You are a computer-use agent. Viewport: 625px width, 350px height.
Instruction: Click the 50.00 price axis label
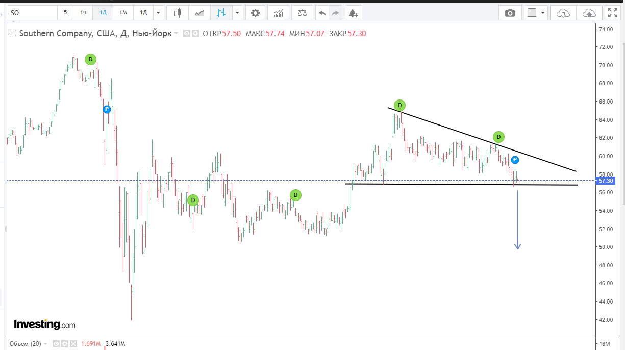pos(606,247)
